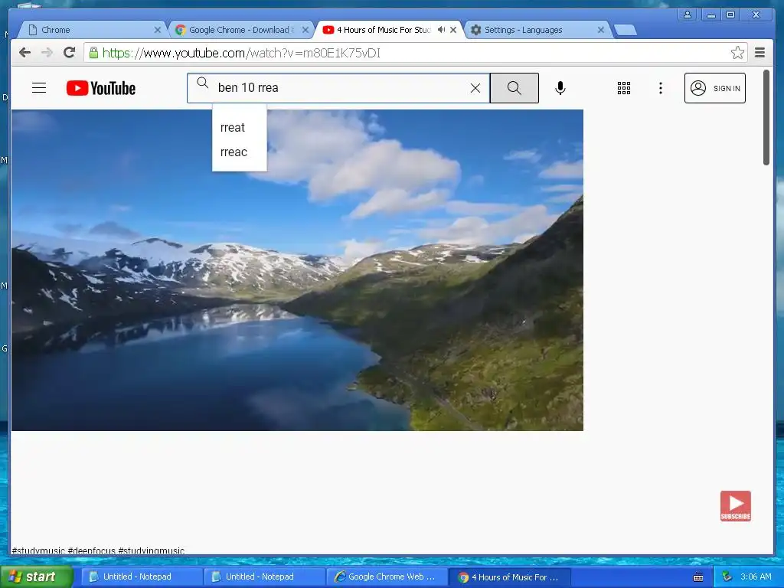Open 'Google Chrome Web' taskbar window

[x=387, y=577]
